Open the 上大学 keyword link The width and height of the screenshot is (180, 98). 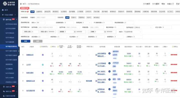click(28, 65)
